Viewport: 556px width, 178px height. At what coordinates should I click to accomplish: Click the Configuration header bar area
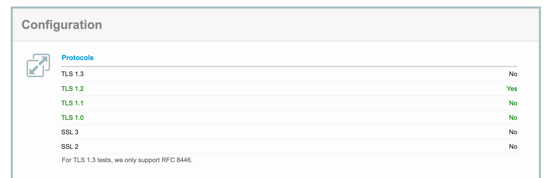(276, 25)
